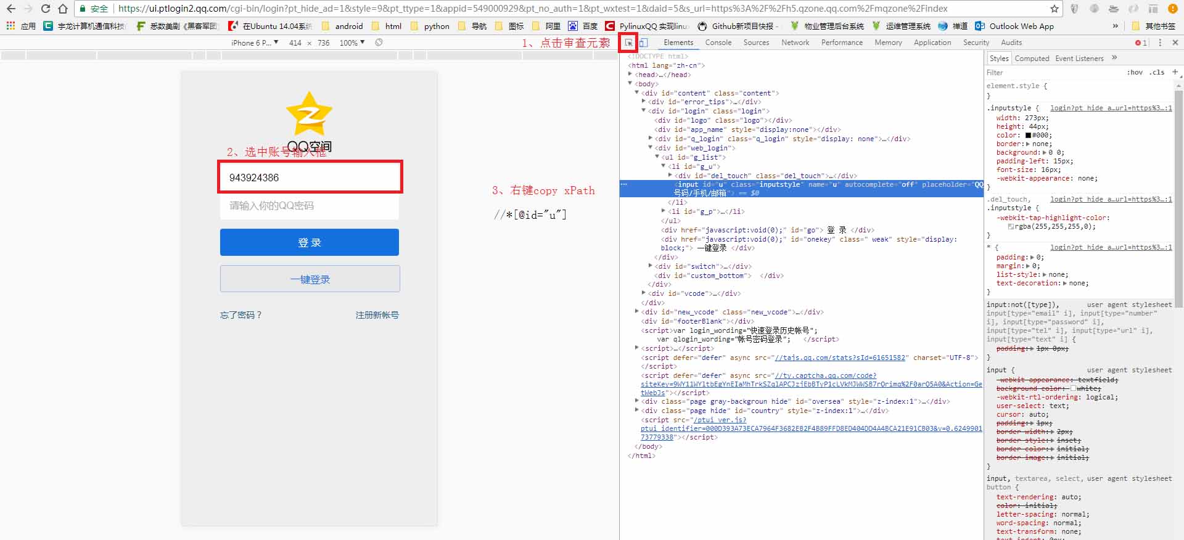
Task: Open the 100% zoom dropdown
Action: coord(352,43)
